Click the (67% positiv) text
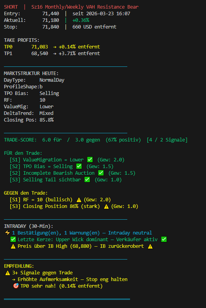This screenshot has width=206, height=308. point(123,140)
